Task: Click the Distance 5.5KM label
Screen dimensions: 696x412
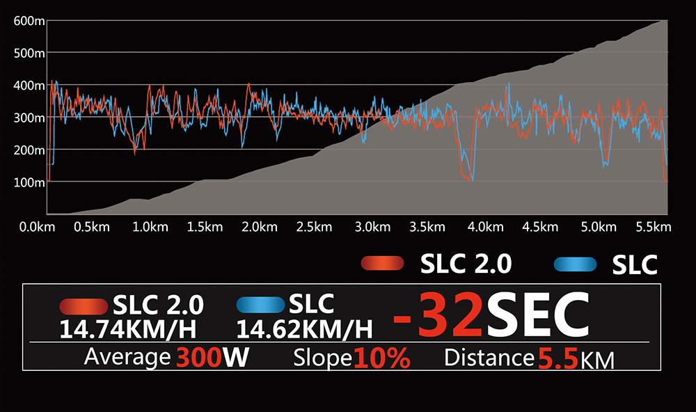Action: (529, 358)
